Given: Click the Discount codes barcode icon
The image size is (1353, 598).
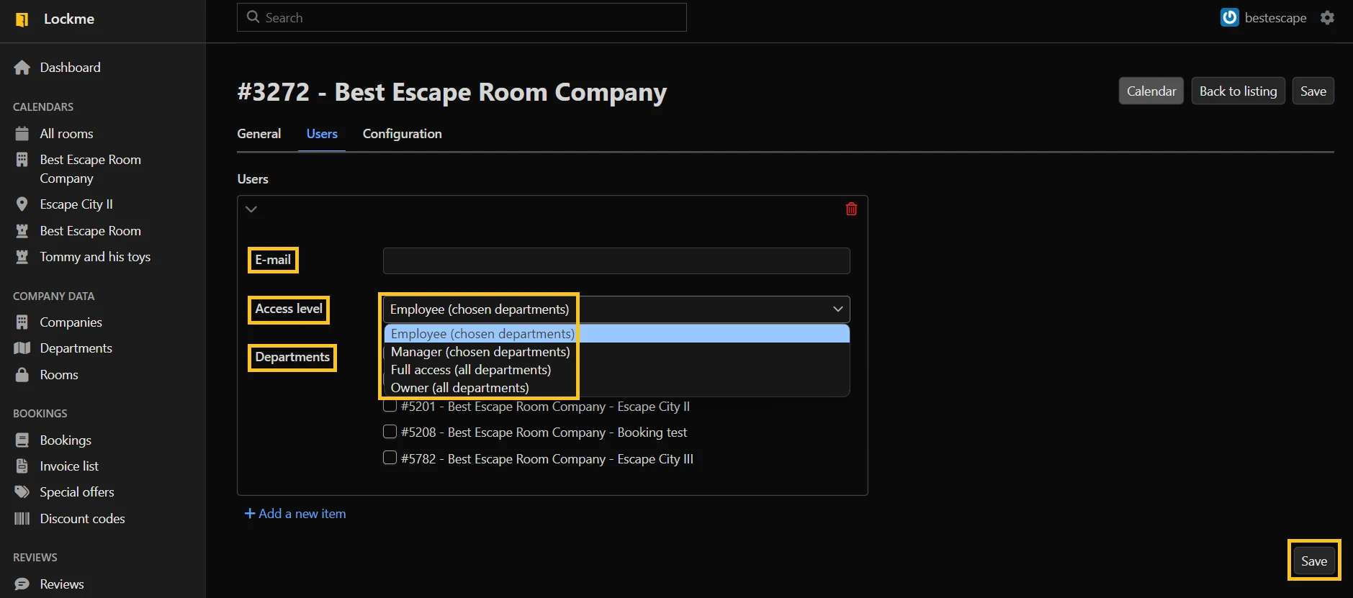Looking at the screenshot, I should (x=22, y=519).
